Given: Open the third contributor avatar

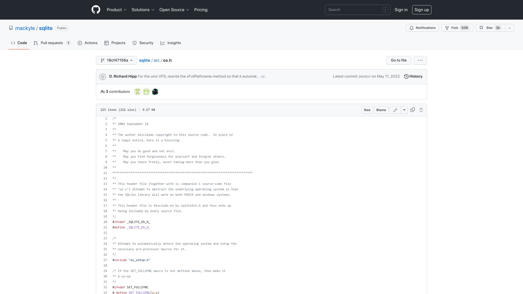Looking at the screenshot, I should pyautogui.click(x=155, y=92).
